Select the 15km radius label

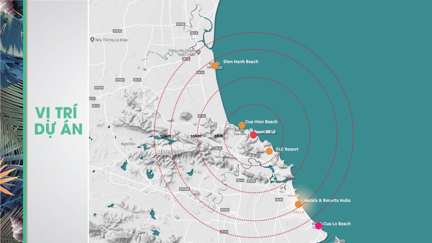[165, 136]
